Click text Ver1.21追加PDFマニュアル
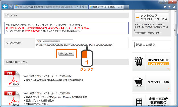Image resolution: width=178 pixels, height=107 pixels. [x=36, y=76]
